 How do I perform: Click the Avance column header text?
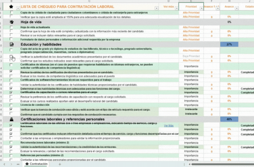coord(229,7)
